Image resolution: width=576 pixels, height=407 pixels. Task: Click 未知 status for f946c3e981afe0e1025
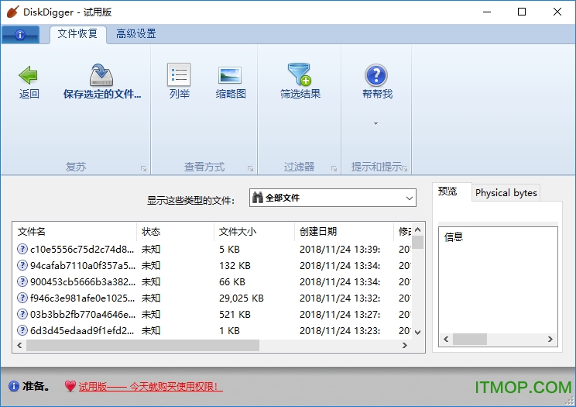coord(151,298)
